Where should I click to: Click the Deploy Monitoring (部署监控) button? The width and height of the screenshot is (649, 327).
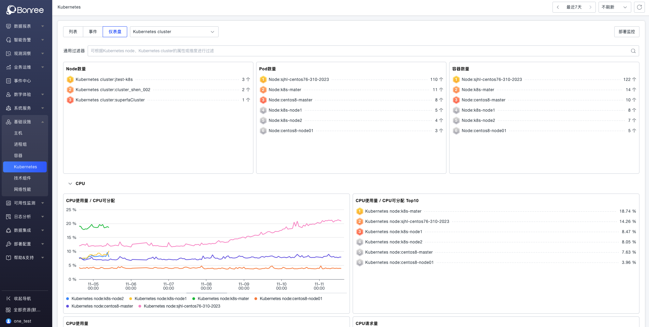[626, 32]
